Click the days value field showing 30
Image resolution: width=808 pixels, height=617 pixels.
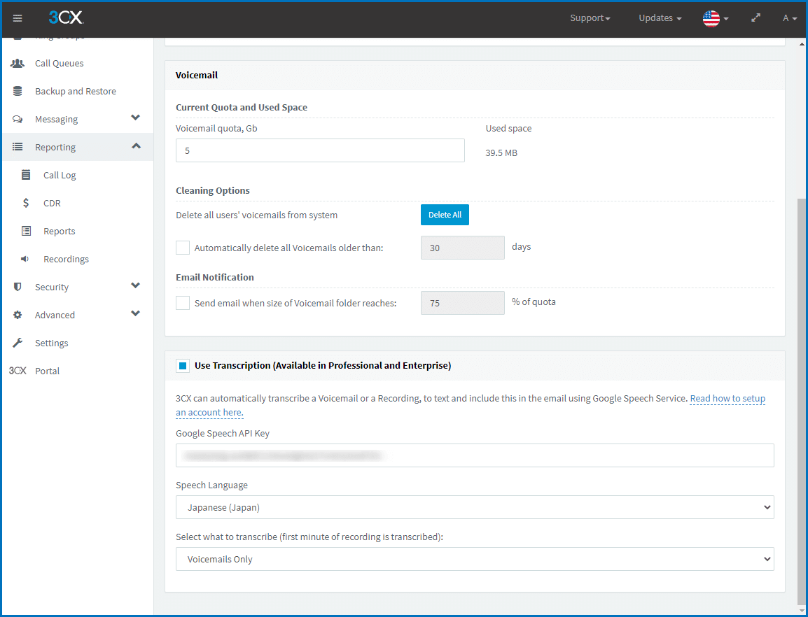coord(463,248)
